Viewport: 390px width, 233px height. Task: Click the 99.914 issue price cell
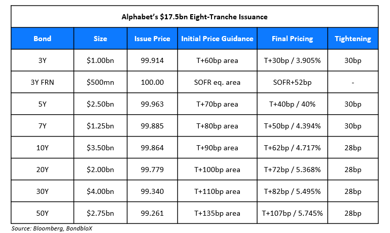point(152,60)
